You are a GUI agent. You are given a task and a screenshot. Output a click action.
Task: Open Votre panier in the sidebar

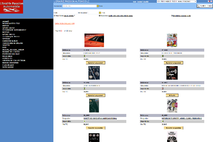pos(8,67)
